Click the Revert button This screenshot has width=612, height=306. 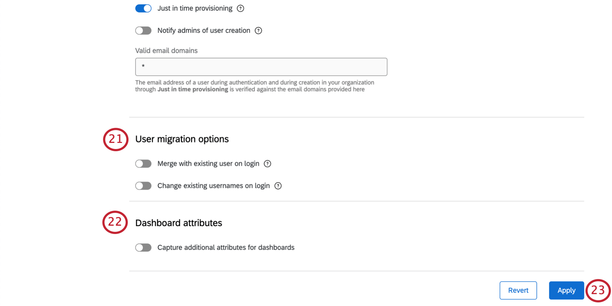pyautogui.click(x=518, y=290)
